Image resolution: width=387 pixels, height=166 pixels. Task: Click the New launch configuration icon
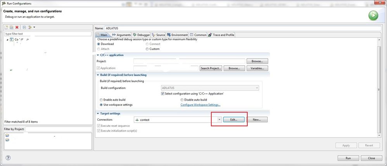point(7,27)
